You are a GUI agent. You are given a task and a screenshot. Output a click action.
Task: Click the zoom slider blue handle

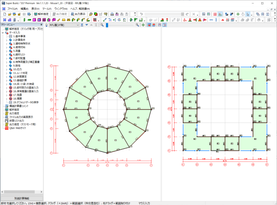107,25
